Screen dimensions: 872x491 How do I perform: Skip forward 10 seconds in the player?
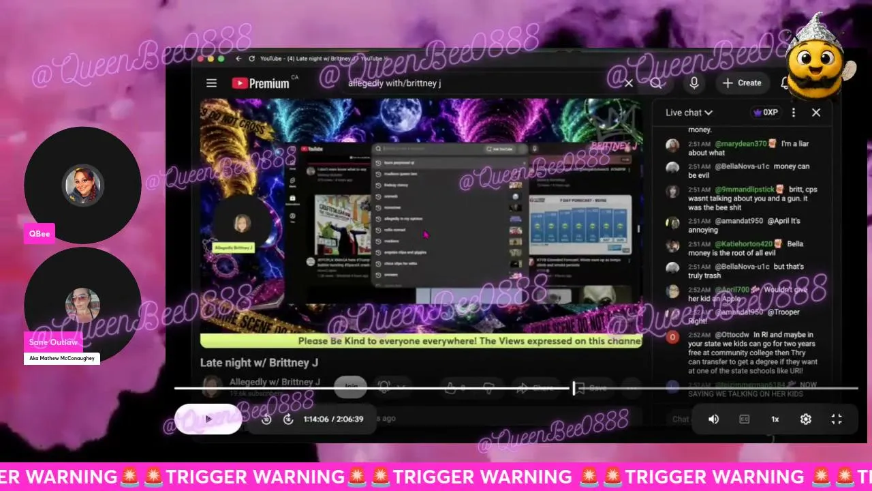[288, 419]
